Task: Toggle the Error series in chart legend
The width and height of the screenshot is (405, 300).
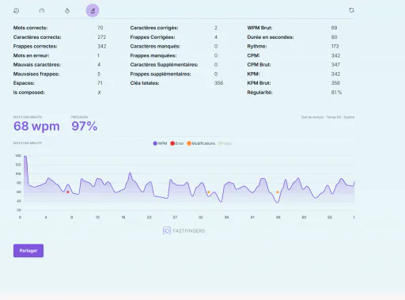Action: click(x=177, y=143)
